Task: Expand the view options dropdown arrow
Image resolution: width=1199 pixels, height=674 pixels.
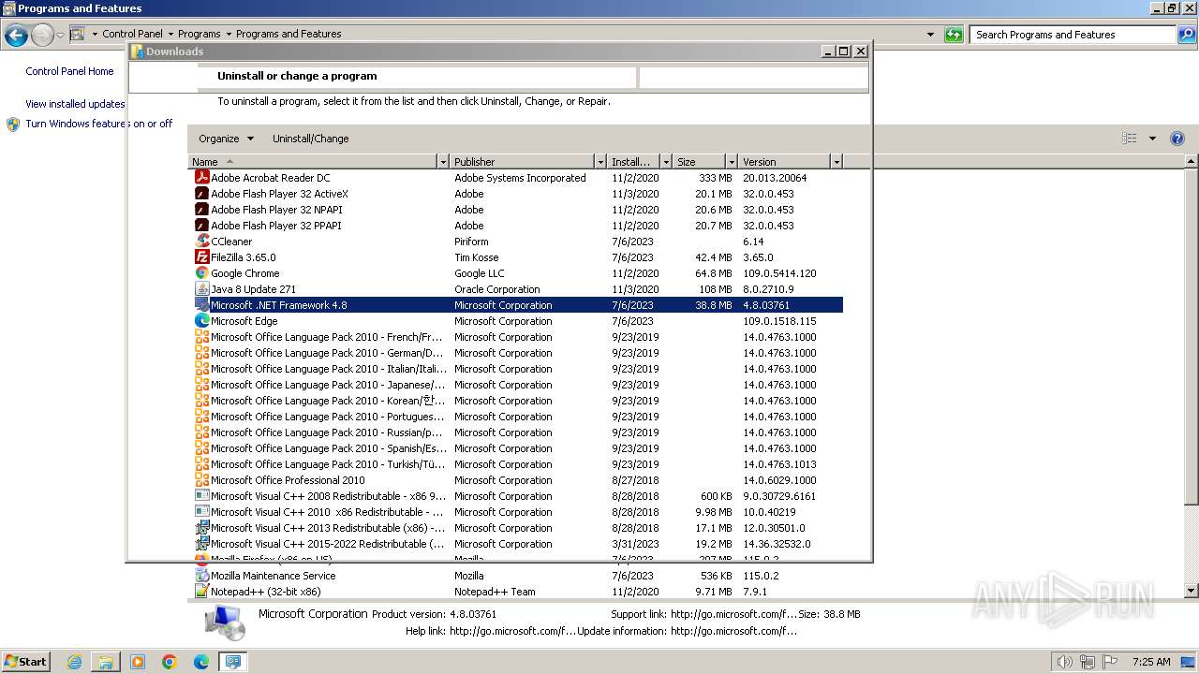Action: [1152, 139]
